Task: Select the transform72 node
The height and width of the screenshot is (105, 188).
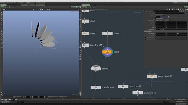Action: point(137,93)
